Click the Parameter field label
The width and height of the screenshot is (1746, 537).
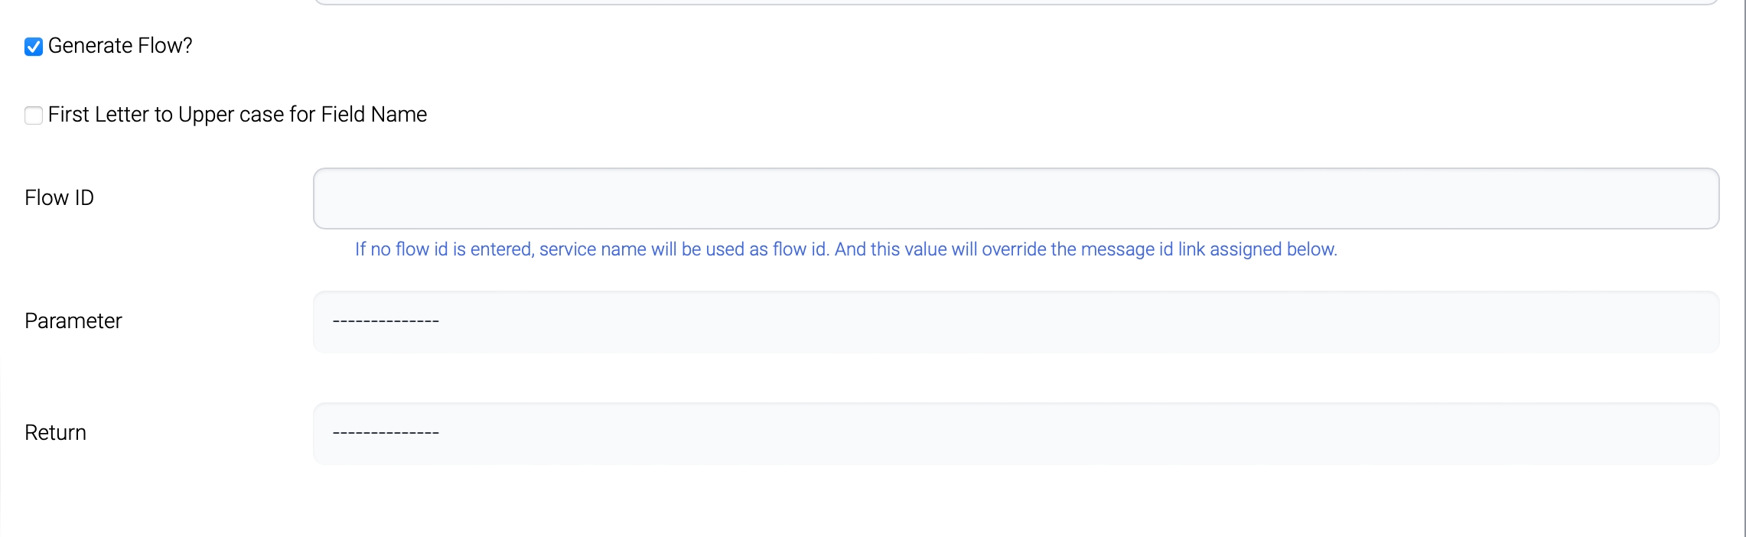click(x=73, y=321)
